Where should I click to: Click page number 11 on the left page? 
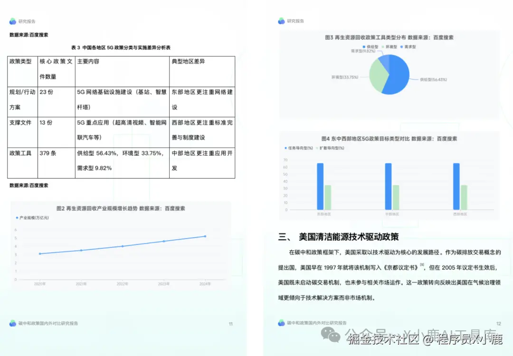(x=230, y=323)
